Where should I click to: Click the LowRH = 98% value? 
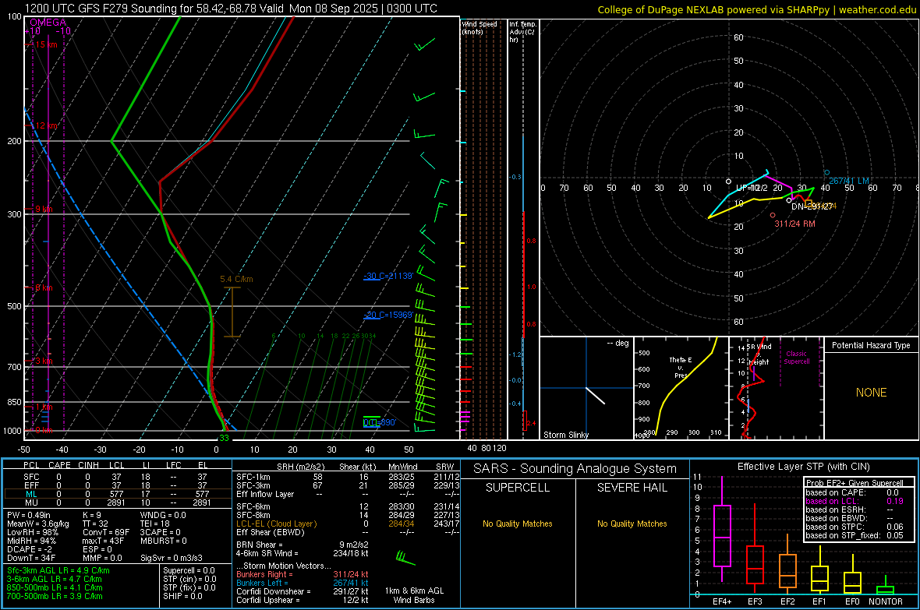click(33, 532)
